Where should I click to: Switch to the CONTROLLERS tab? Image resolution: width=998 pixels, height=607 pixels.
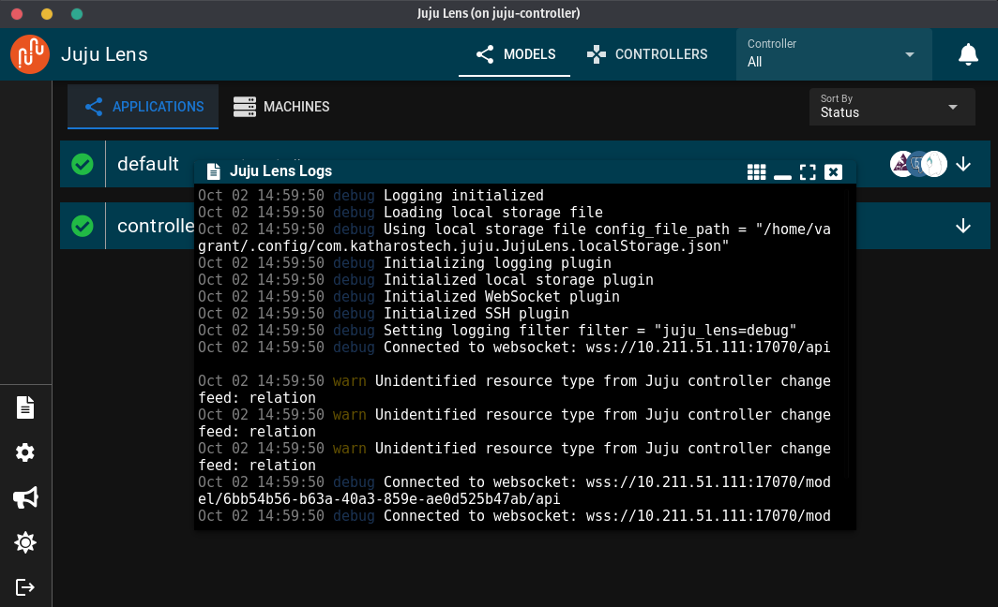pyautogui.click(x=646, y=54)
